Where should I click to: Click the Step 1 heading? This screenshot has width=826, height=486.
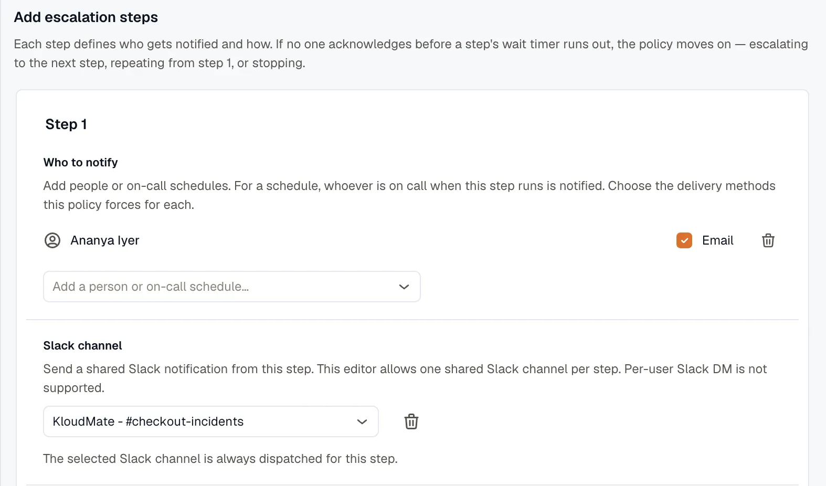coord(66,124)
